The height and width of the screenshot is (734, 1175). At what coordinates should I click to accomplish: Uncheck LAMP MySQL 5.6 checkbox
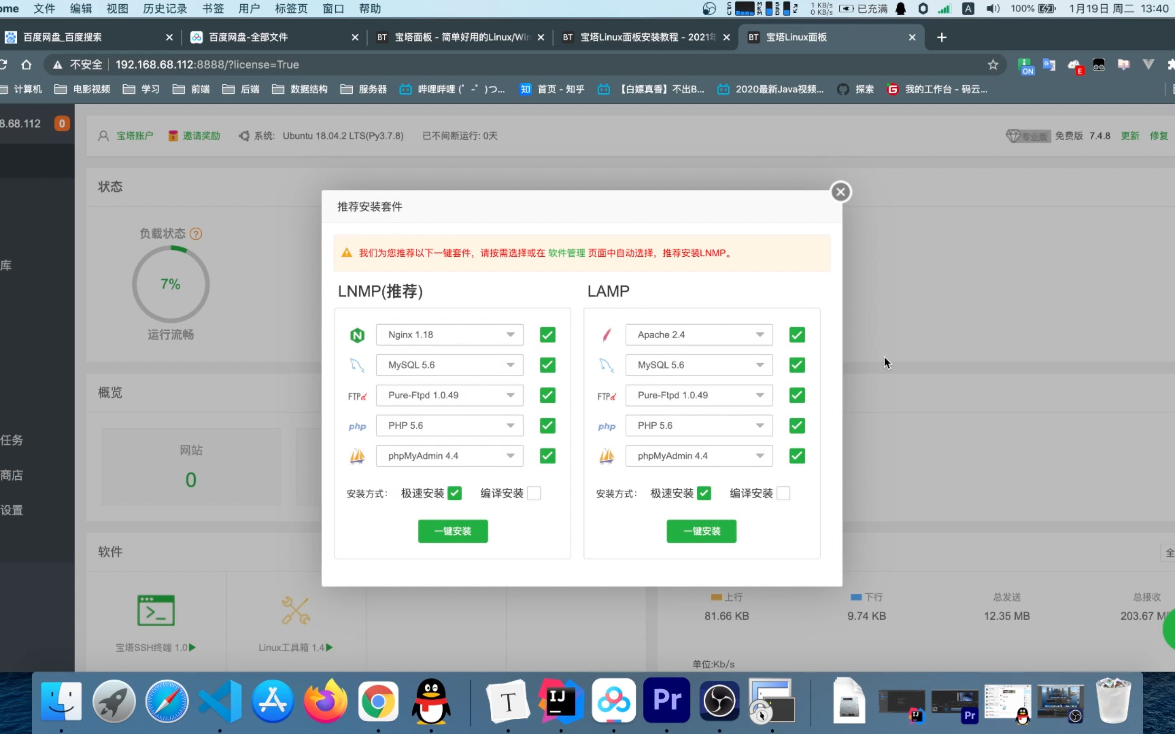pyautogui.click(x=797, y=365)
